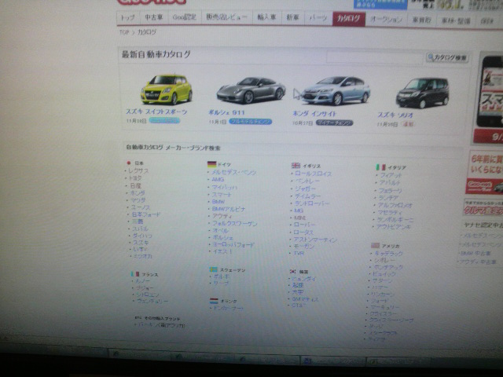Click the UK flag icon beside イギリス
The height and width of the screenshot is (377, 503).
pos(296,166)
